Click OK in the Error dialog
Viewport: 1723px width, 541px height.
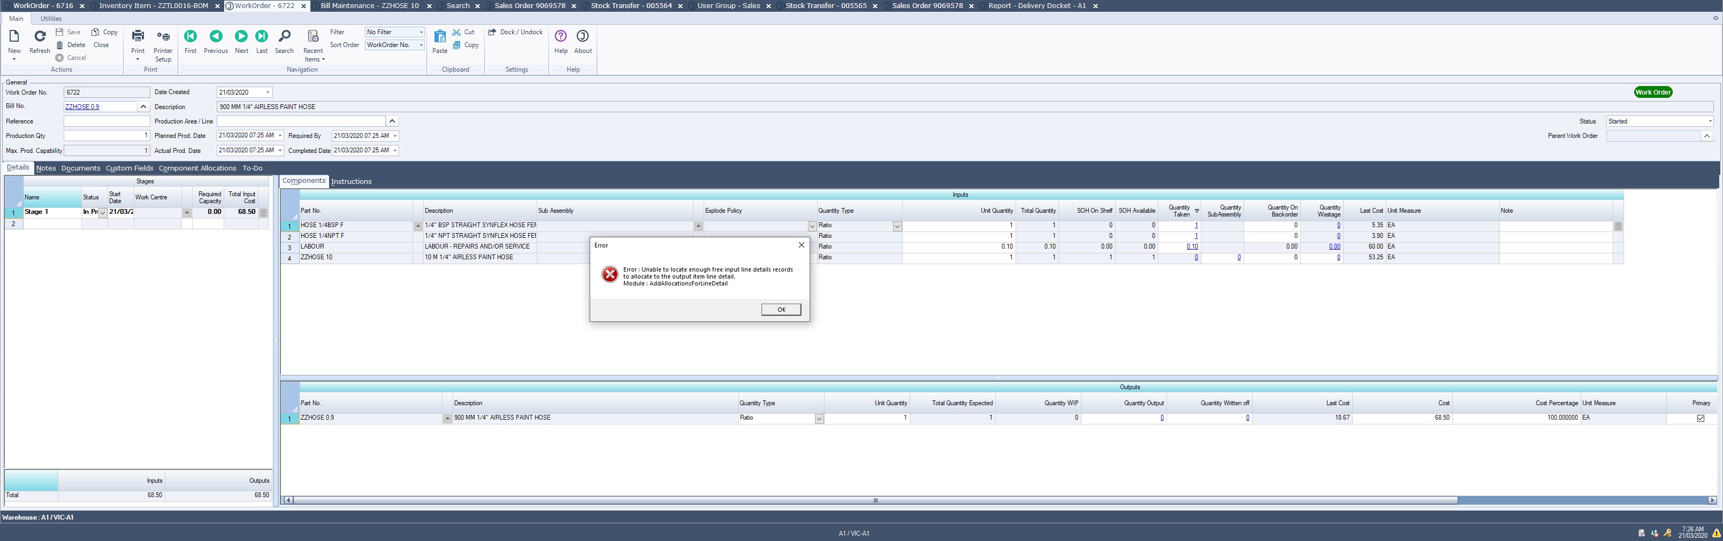pos(781,309)
